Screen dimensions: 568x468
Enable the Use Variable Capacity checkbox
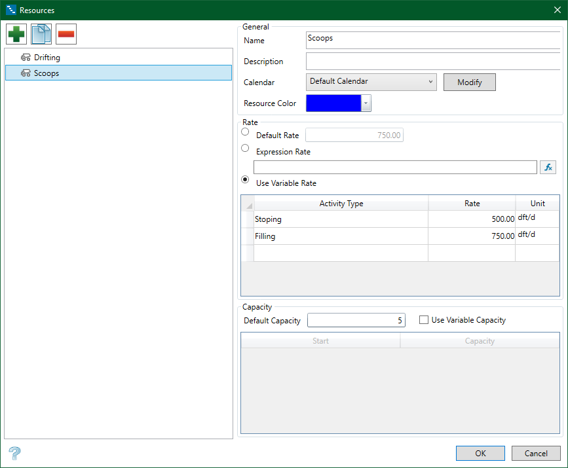coord(424,320)
